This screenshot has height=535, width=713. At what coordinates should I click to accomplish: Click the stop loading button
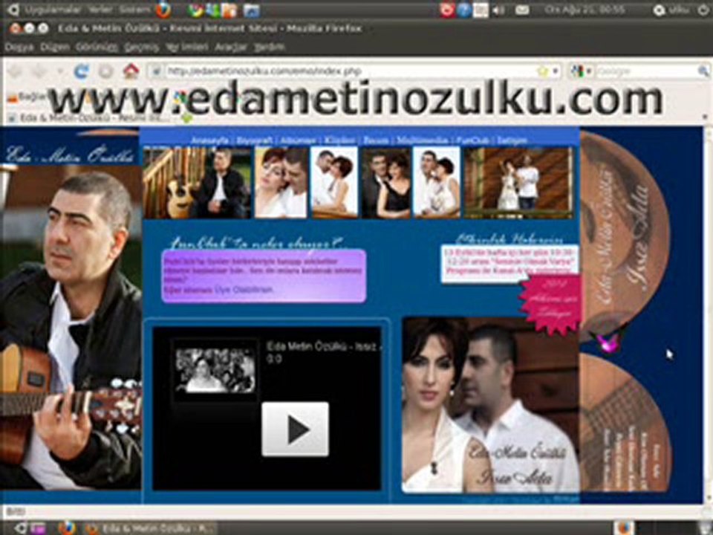tap(105, 71)
